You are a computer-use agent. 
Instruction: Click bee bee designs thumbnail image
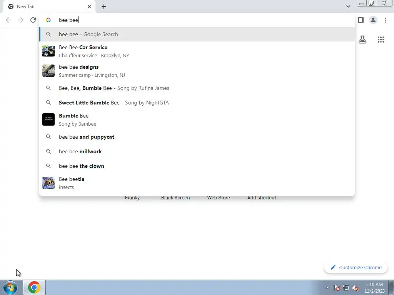[x=48, y=71]
